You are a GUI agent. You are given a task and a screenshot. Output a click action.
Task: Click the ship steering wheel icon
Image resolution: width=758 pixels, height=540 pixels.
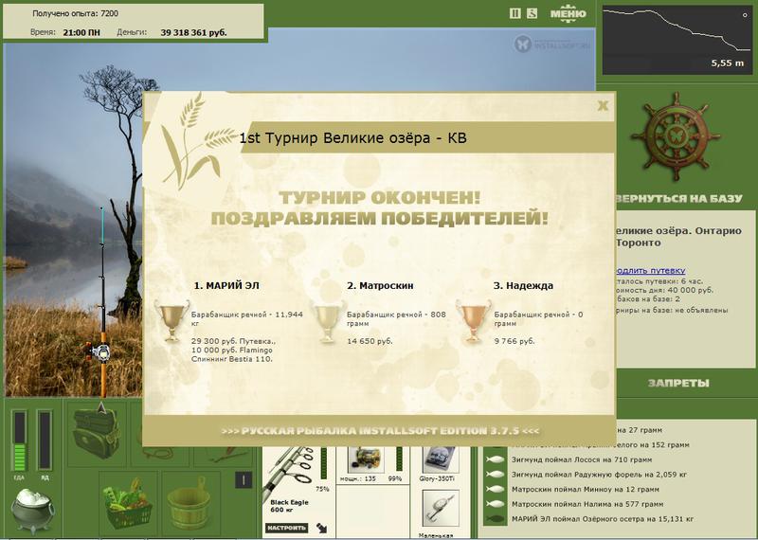pos(676,136)
